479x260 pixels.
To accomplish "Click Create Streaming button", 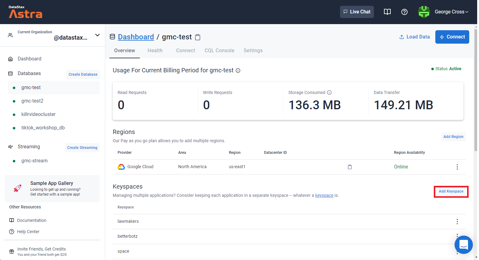I will click(x=82, y=148).
